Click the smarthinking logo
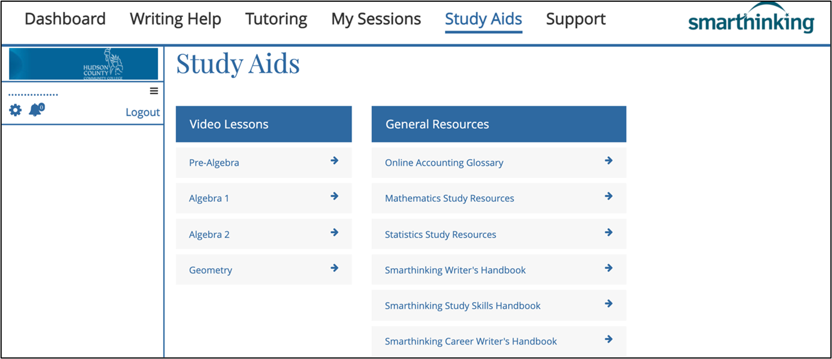832x359 pixels. click(x=751, y=19)
